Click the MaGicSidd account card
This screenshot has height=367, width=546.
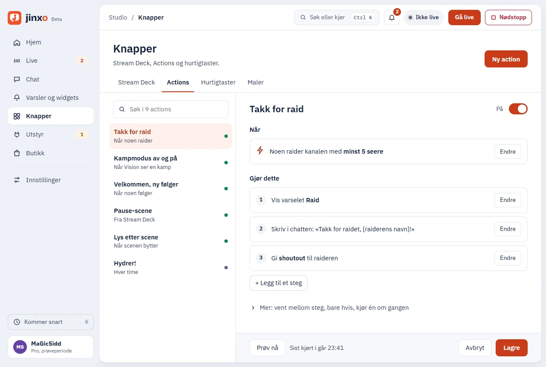51,347
